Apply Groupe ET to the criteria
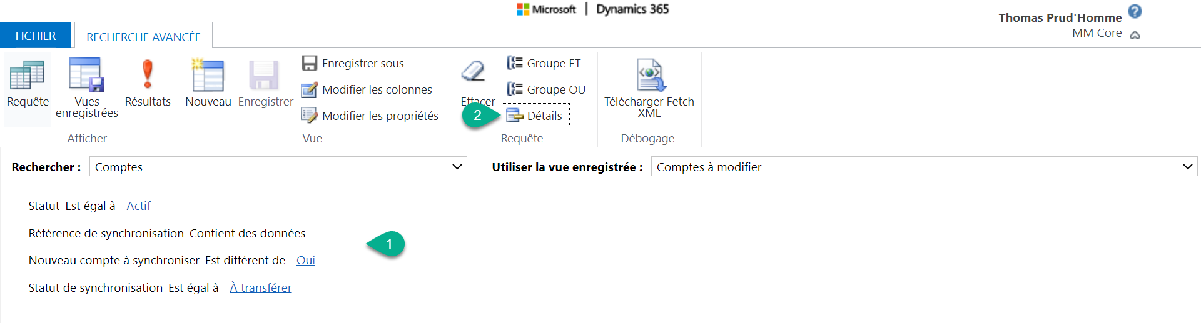 coord(544,63)
